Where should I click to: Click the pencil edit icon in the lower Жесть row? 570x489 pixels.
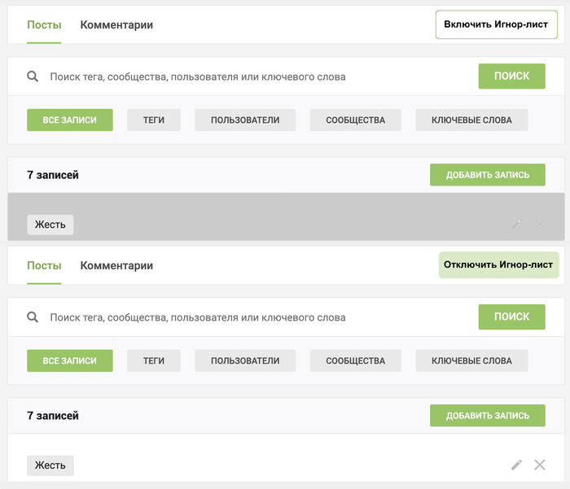[x=516, y=465]
